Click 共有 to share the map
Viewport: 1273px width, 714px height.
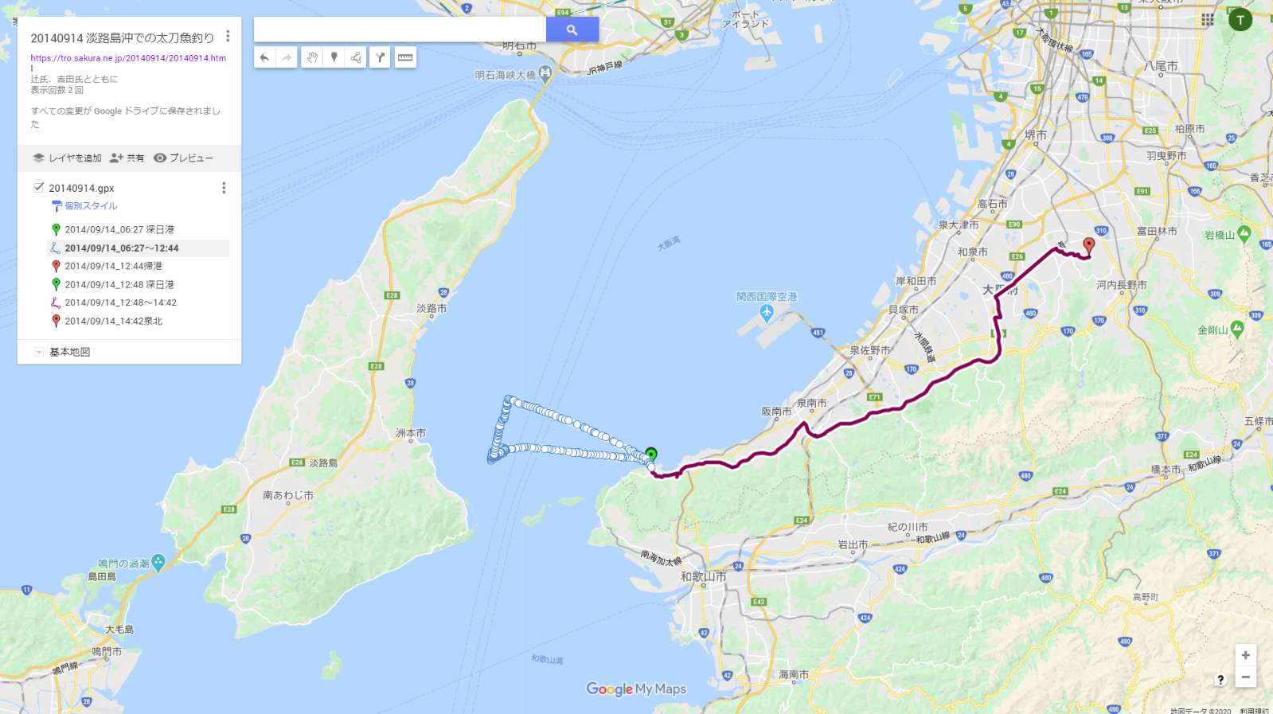pyautogui.click(x=127, y=158)
